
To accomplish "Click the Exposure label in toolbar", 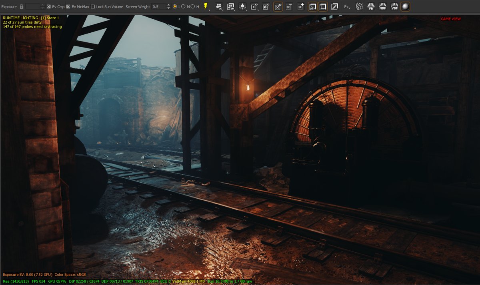I will (x=8, y=7).
